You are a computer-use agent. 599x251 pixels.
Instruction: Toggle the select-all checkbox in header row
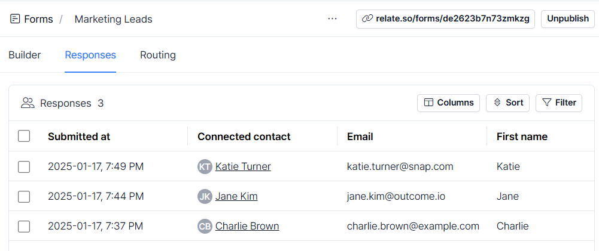tap(24, 136)
